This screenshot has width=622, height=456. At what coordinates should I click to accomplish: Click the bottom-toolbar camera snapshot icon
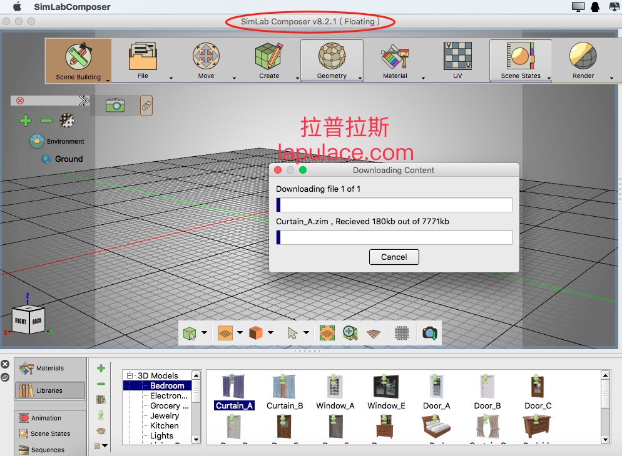pos(430,334)
